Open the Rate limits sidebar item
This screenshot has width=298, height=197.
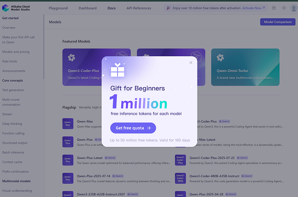9,61
